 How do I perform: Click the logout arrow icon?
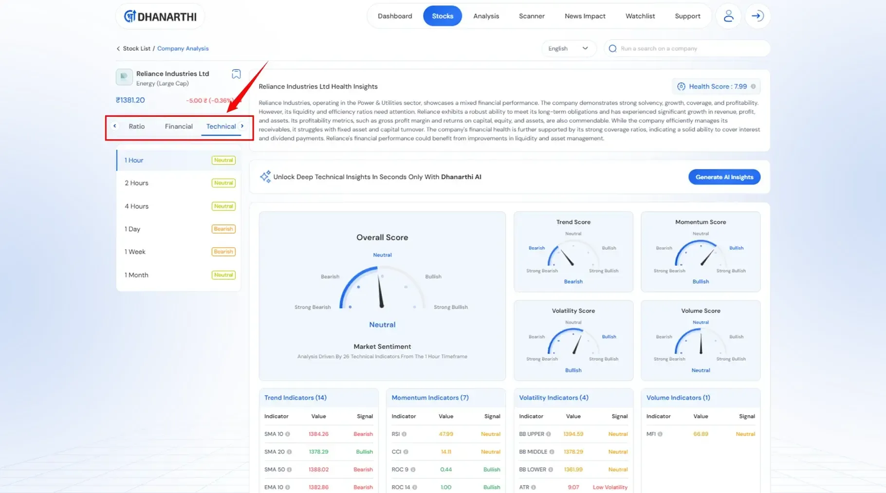pos(757,16)
